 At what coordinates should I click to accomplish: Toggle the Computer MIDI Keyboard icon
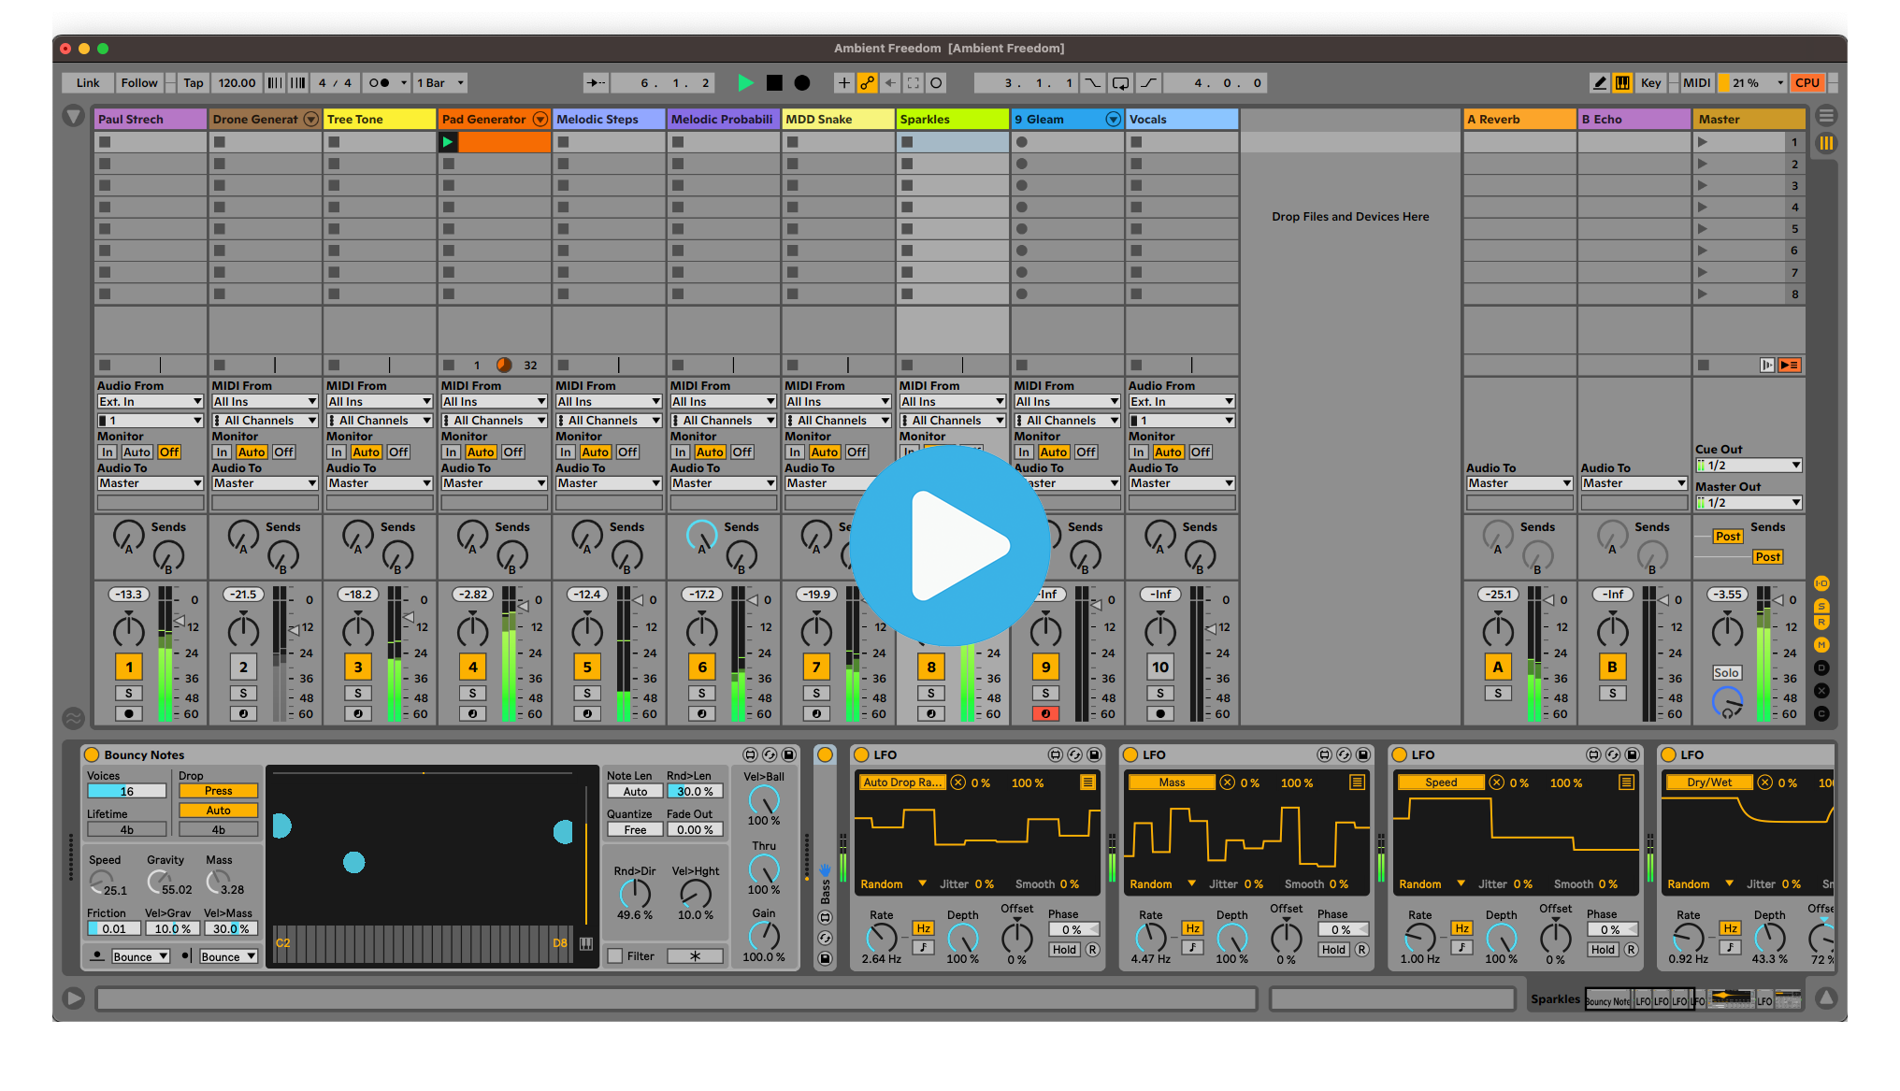[x=1622, y=83]
